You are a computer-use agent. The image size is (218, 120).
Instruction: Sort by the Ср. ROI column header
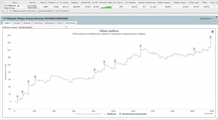(95, 2)
